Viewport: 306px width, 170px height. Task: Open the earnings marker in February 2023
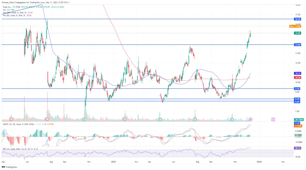125,119
